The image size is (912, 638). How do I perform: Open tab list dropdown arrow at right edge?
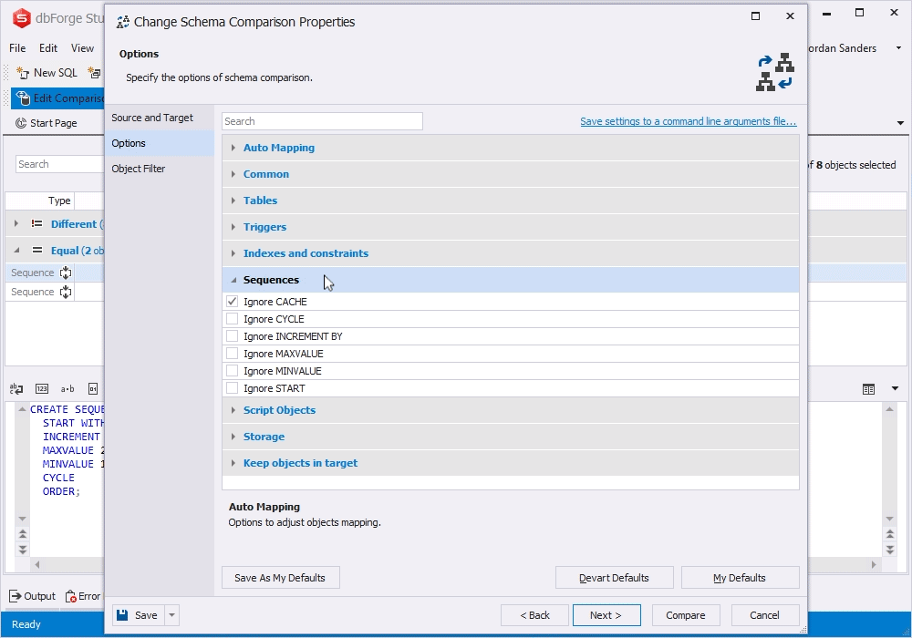[x=900, y=123]
